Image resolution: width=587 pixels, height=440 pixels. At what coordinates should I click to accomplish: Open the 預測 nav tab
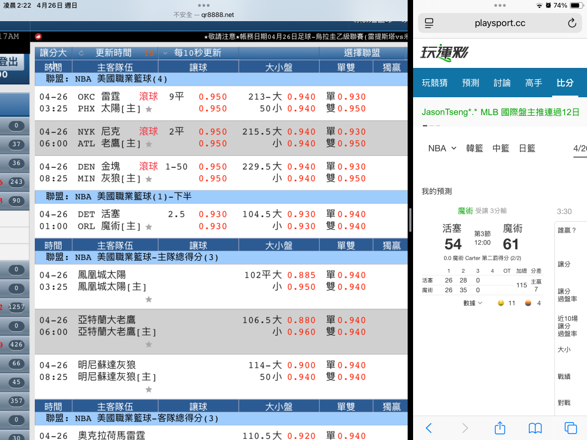(471, 83)
